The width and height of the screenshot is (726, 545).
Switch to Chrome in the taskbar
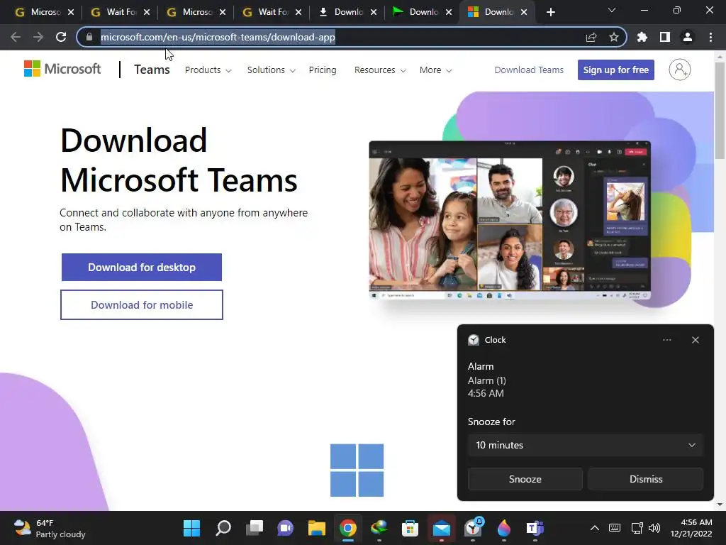(347, 528)
